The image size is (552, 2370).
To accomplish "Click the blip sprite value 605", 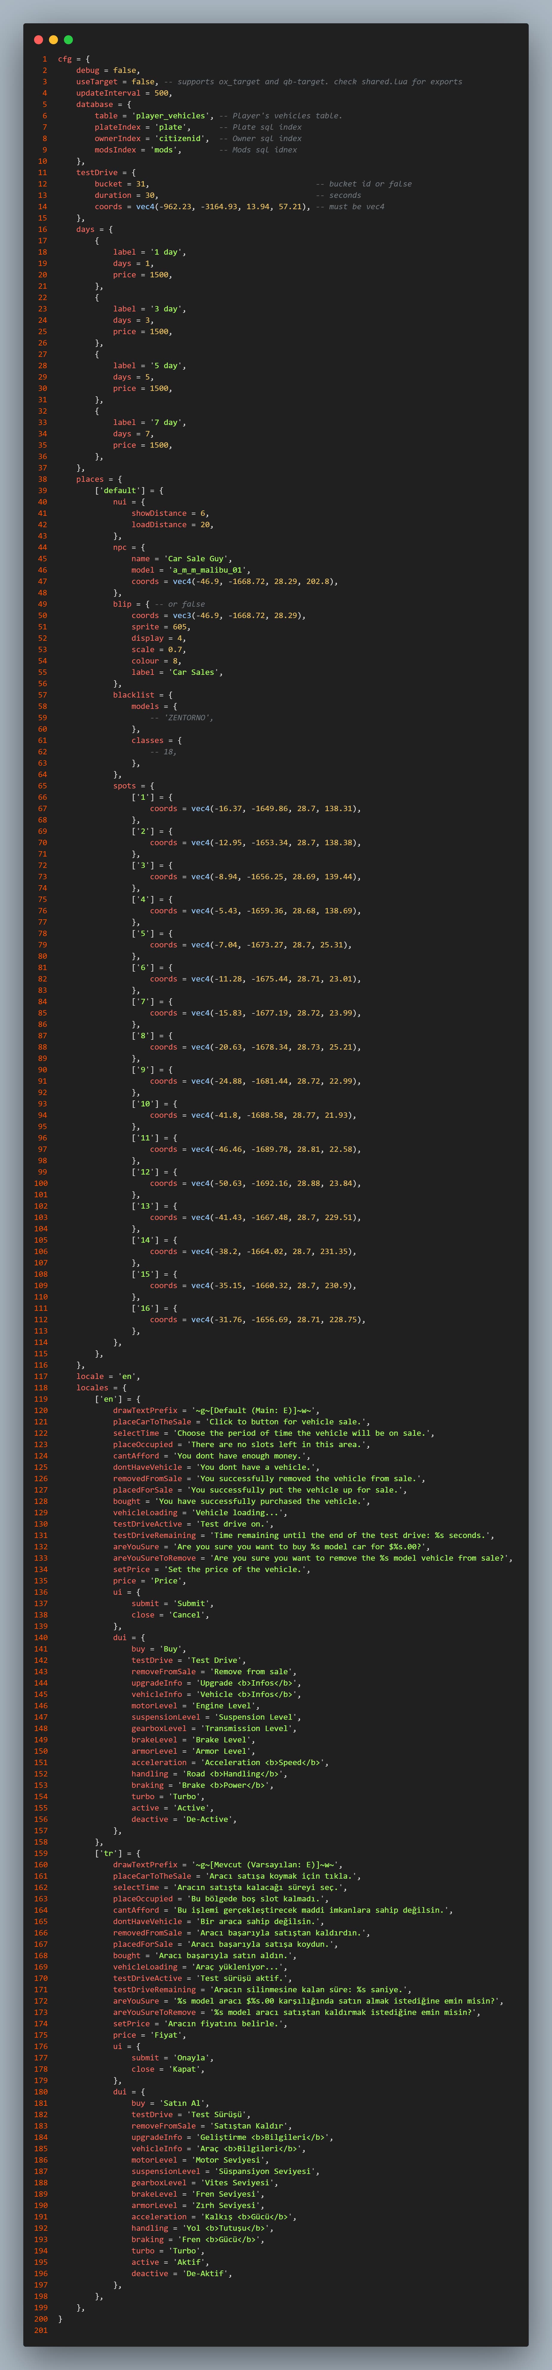I will pos(175,626).
